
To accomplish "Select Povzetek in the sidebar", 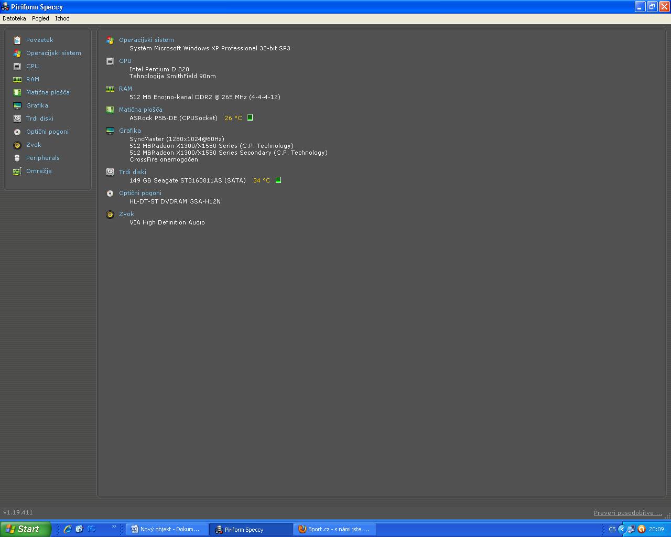I will pos(40,40).
